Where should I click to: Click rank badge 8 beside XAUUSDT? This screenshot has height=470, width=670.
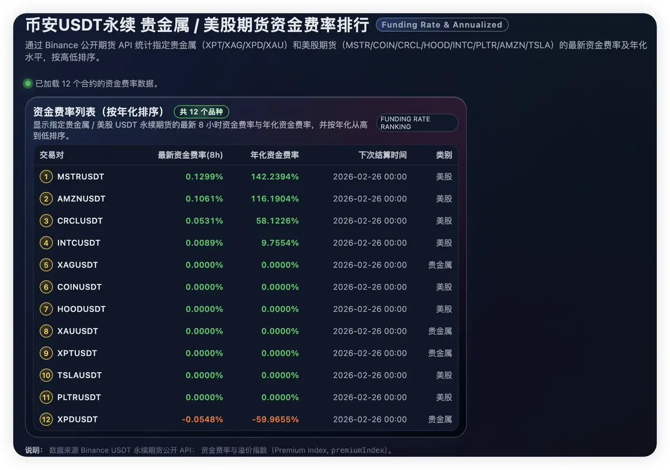[x=46, y=331]
